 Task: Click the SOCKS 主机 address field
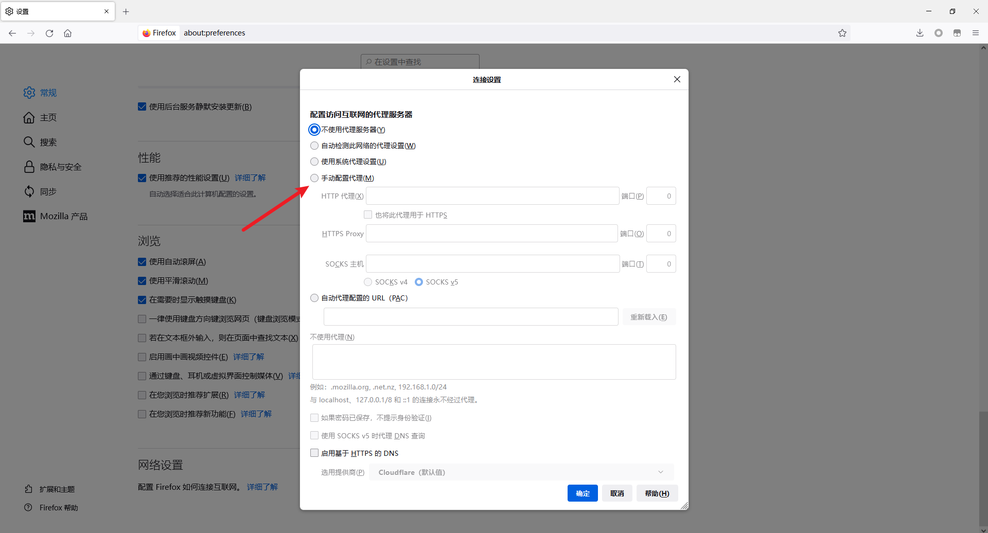[492, 264]
